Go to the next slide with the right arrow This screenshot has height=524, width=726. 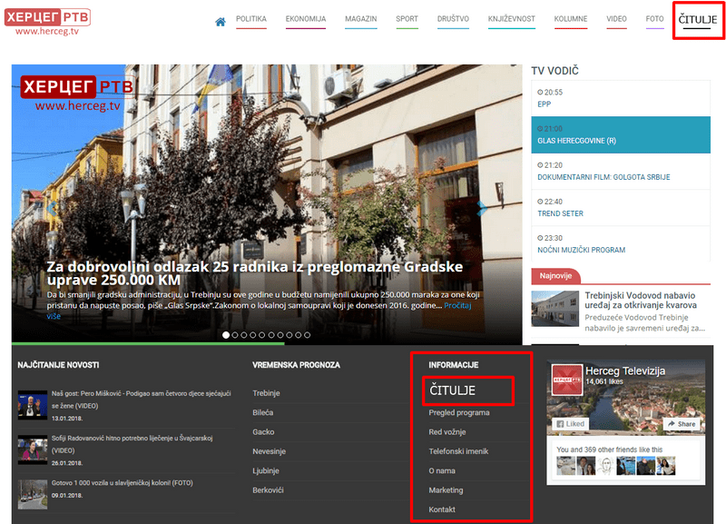coord(483,208)
